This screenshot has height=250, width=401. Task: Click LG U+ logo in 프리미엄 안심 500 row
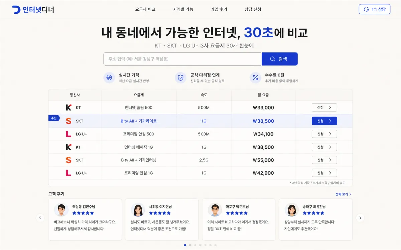(69, 134)
